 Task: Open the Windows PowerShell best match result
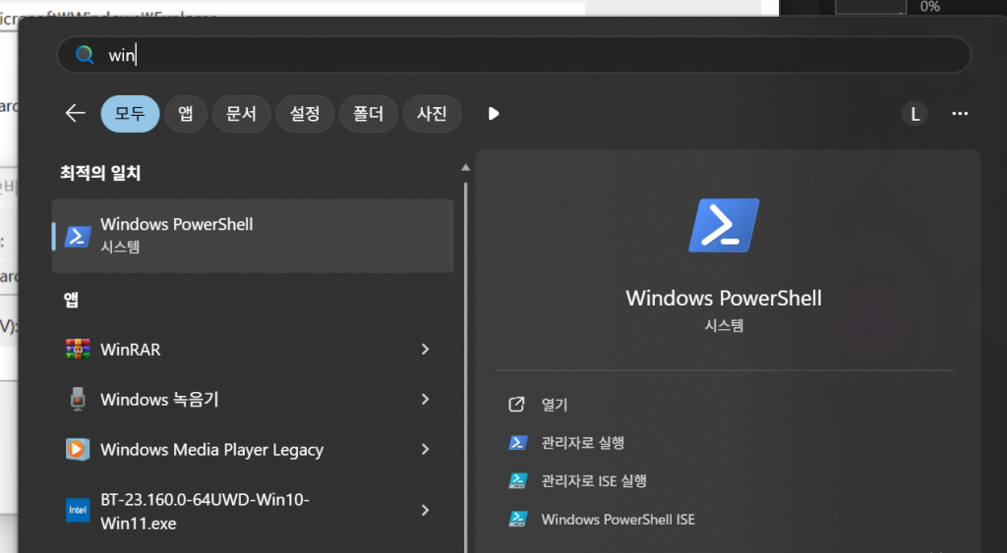click(253, 236)
